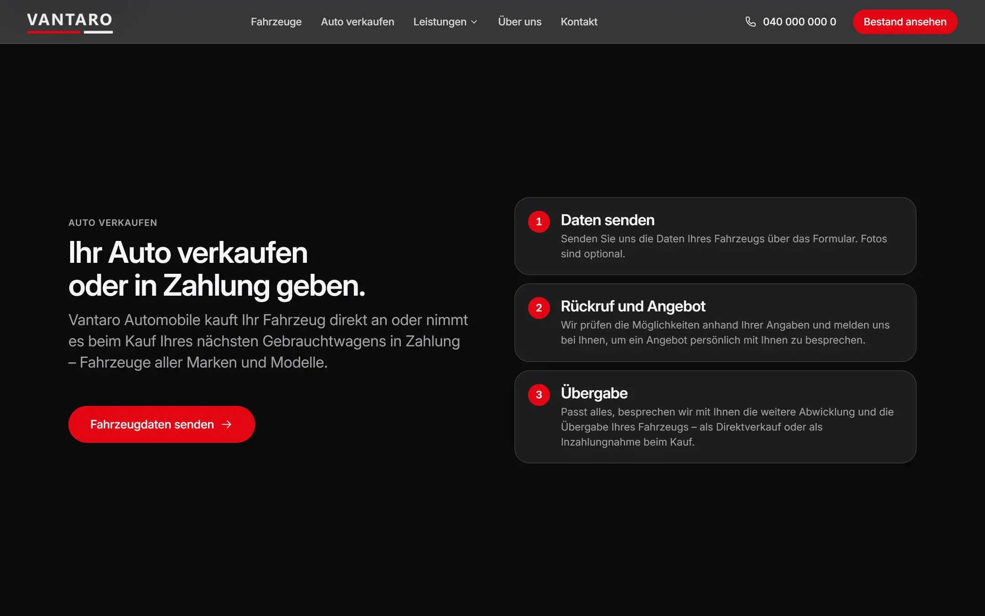Expand the Leistungen dropdown chevron

[474, 22]
